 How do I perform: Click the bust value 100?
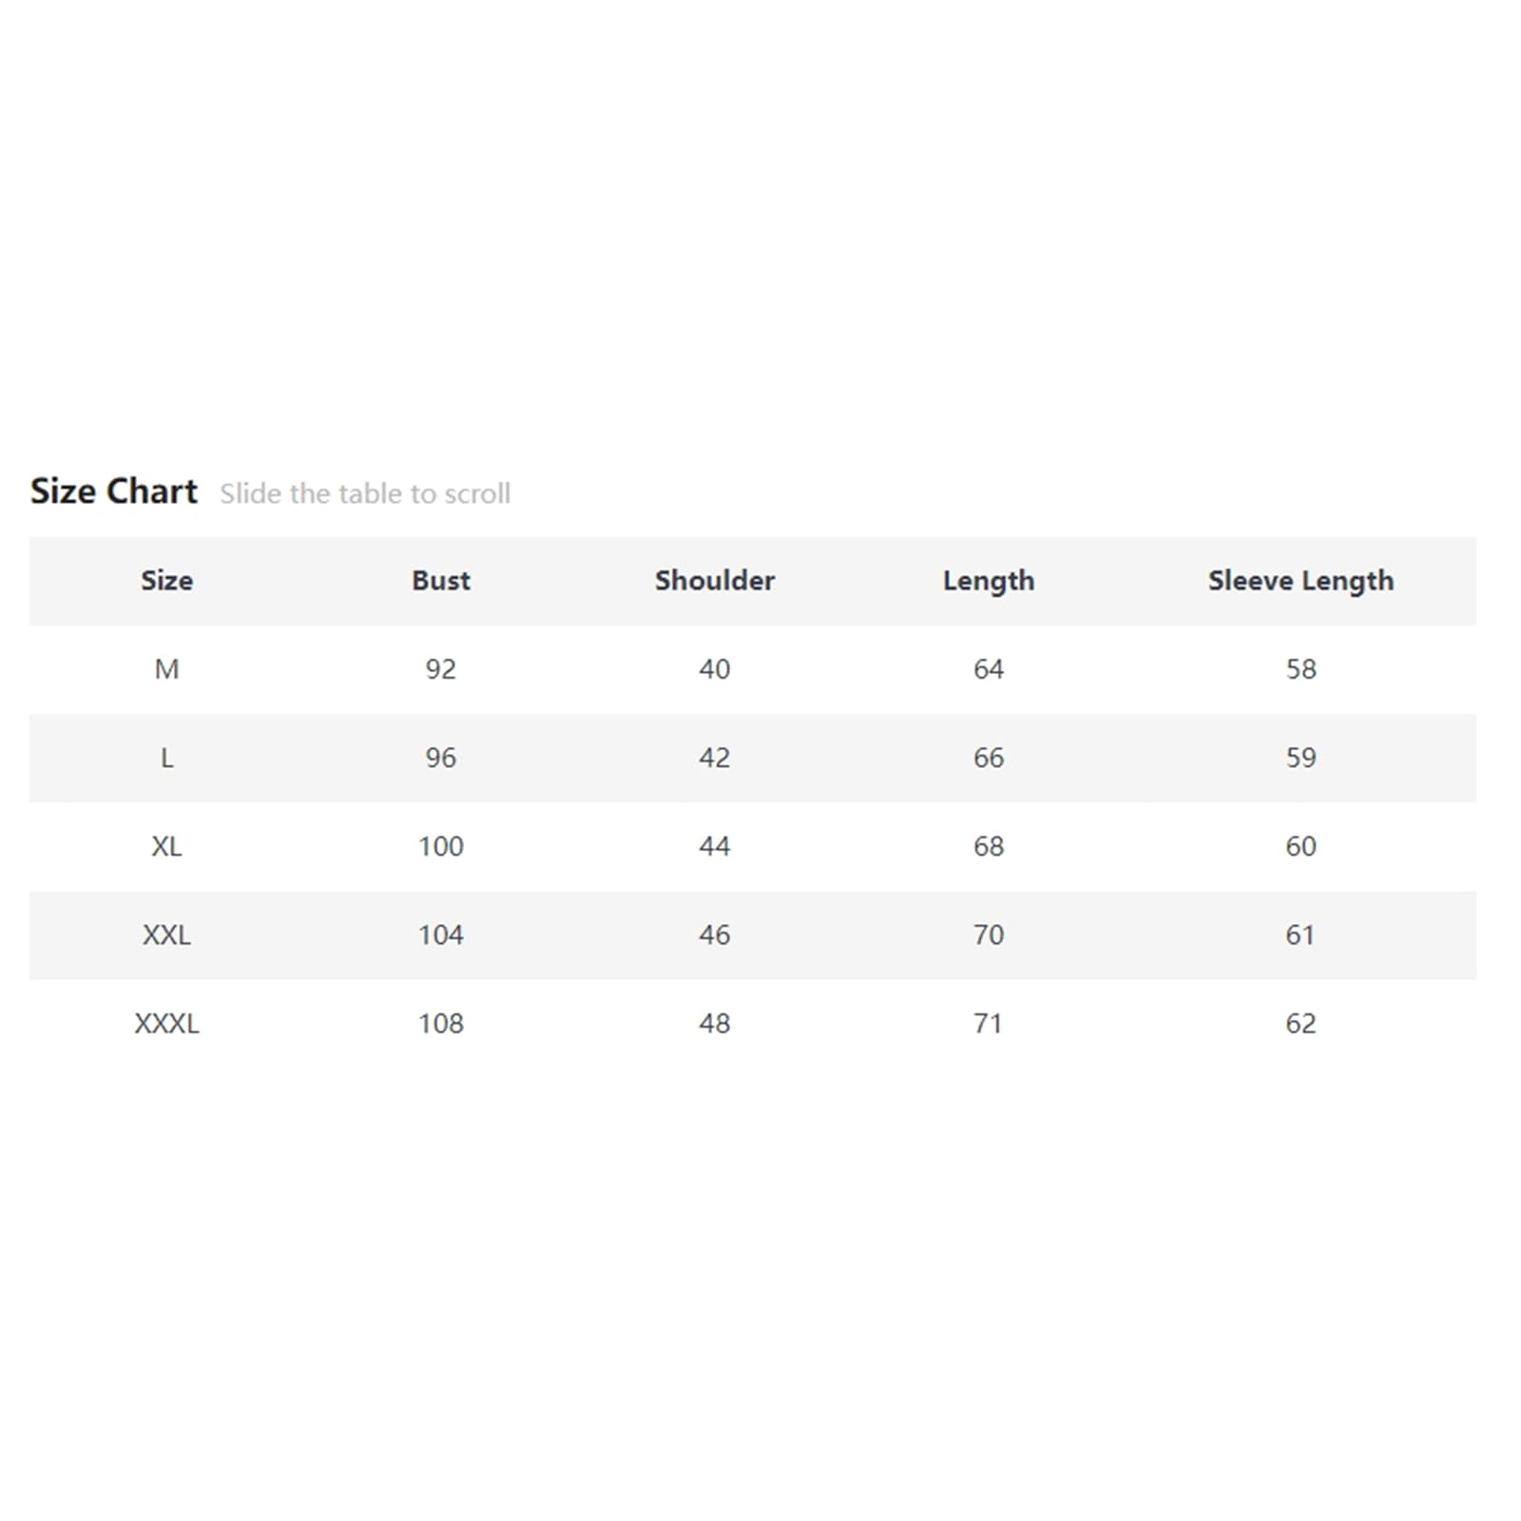(x=441, y=846)
